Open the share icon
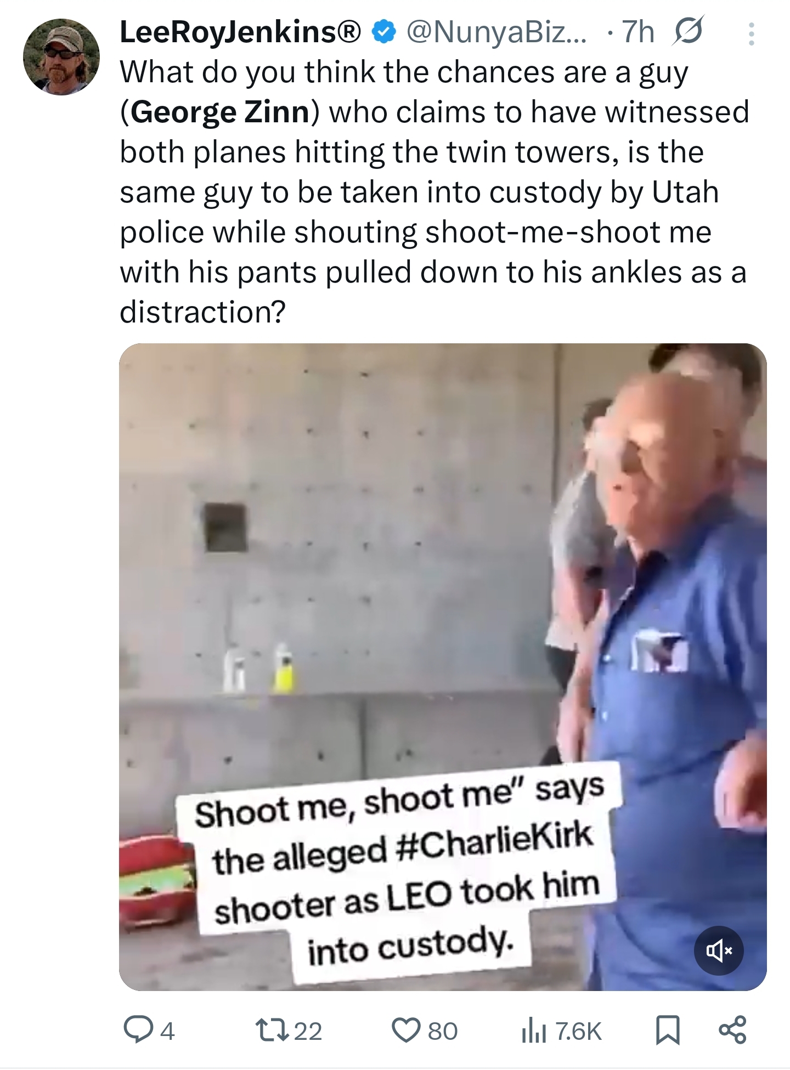 click(733, 1031)
